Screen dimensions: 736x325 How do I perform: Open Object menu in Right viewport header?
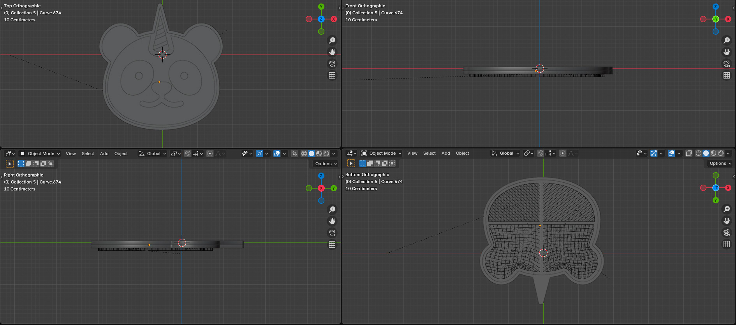121,154
